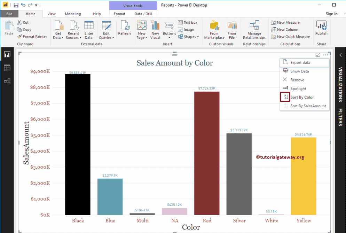
Task: Refresh the data
Action: coord(125,28)
